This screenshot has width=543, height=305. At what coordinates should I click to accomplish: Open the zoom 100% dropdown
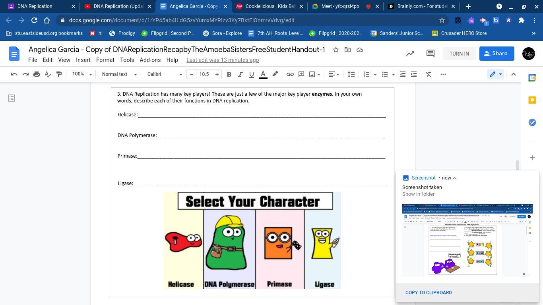pyautogui.click(x=82, y=74)
